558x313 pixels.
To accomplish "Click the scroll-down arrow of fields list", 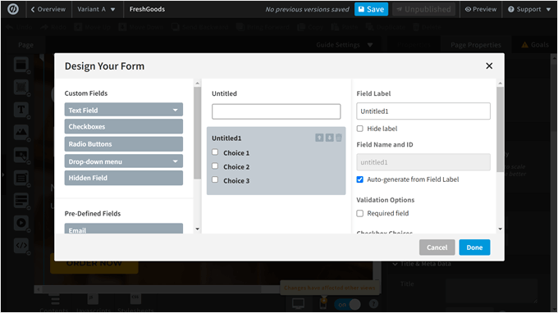I will point(198,229).
